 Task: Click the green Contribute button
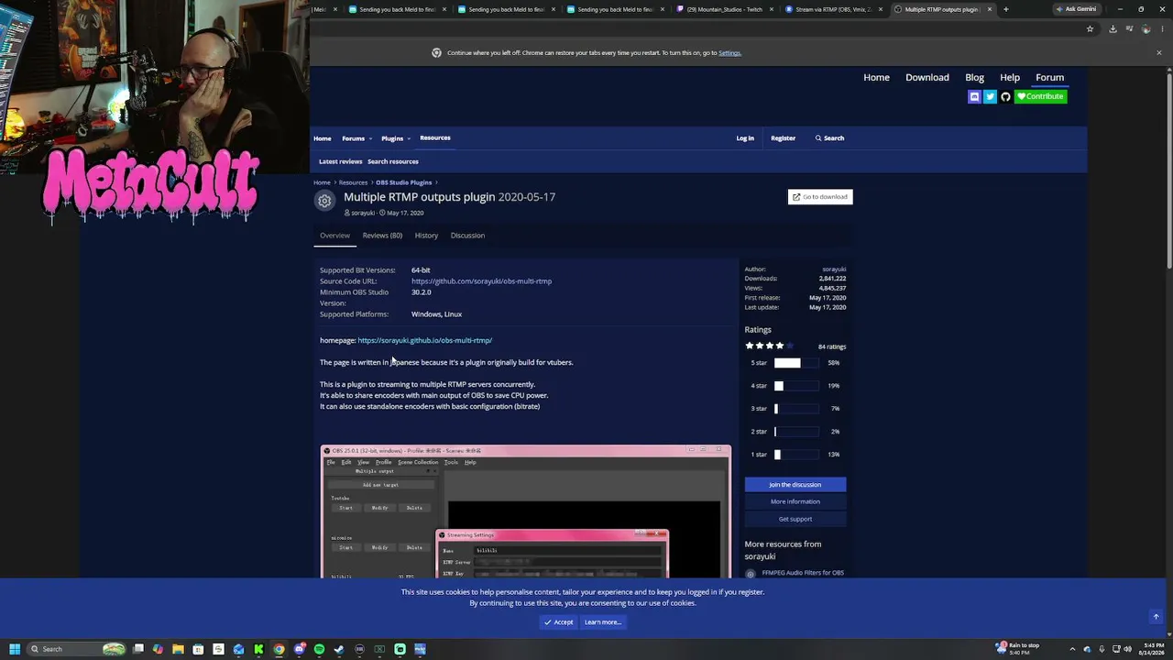tap(1040, 96)
